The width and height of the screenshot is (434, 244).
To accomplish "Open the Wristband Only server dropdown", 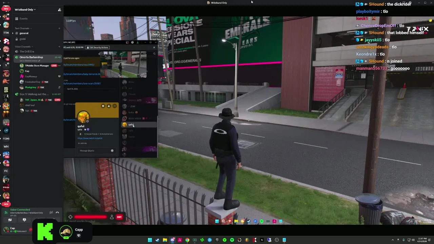I will (x=25, y=9).
